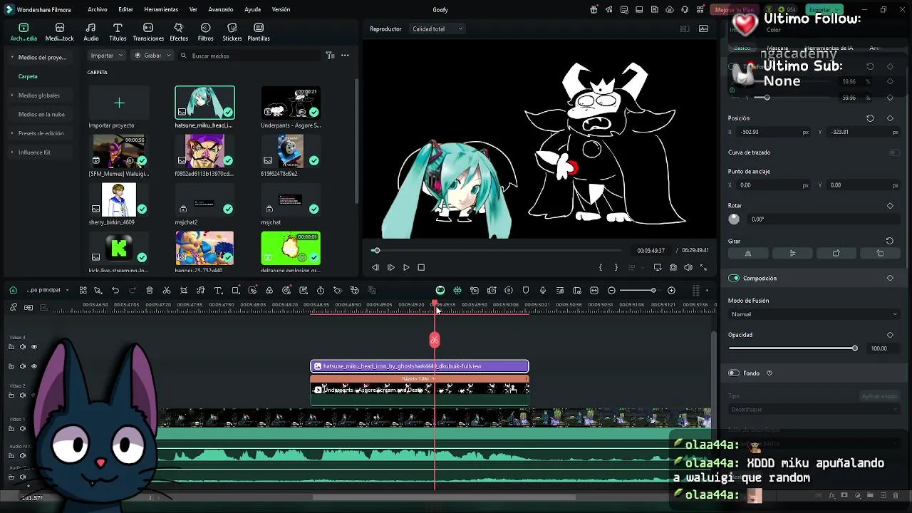This screenshot has height=513, width=912.
Task: Open the Avanzado menu
Action: [x=221, y=9]
